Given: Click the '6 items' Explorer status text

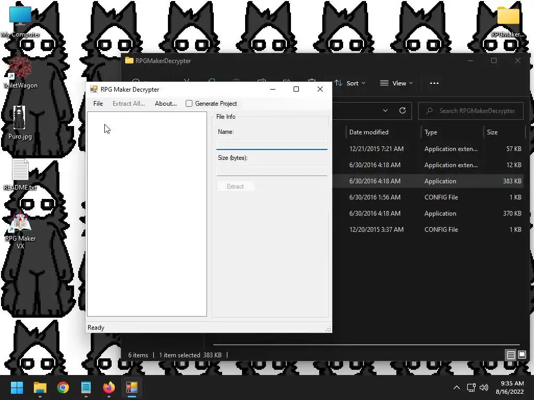Looking at the screenshot, I should [x=138, y=355].
